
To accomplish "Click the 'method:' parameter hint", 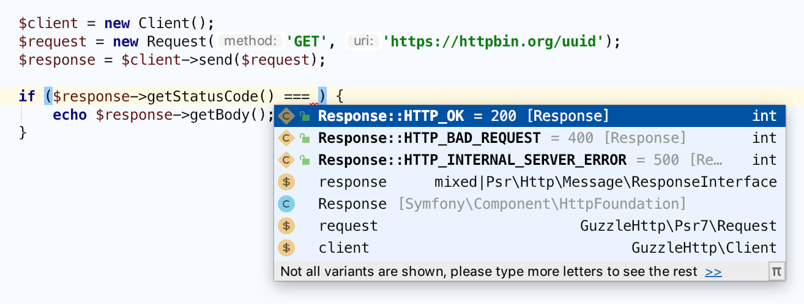I will tap(251, 42).
